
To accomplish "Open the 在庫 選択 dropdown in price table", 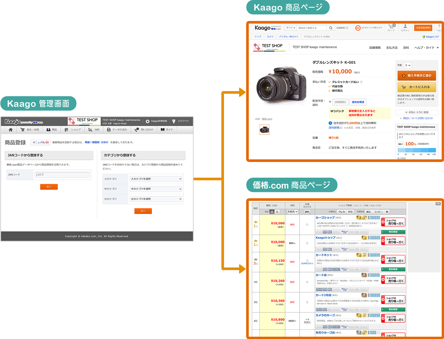I will click(307, 212).
